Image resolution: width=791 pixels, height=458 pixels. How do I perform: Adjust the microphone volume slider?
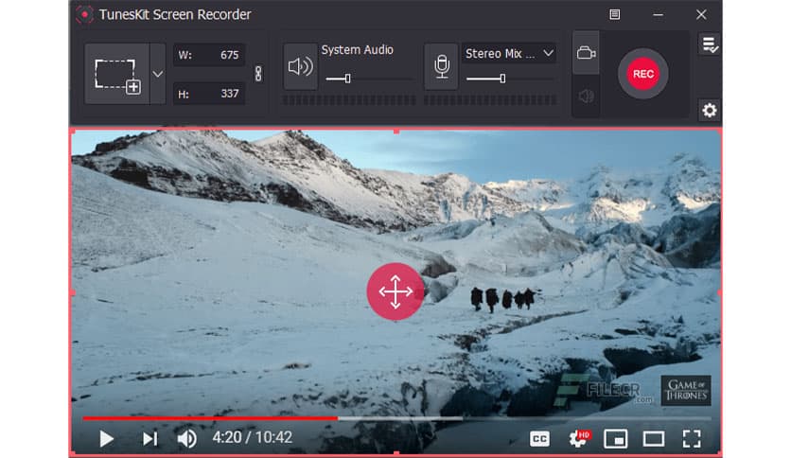click(509, 79)
